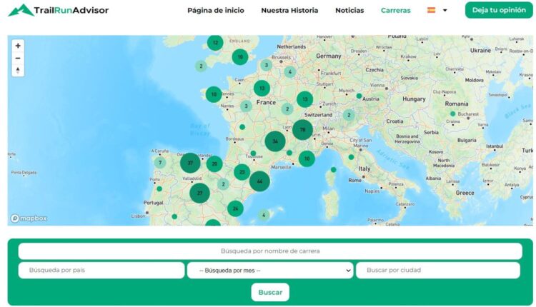Select the race marker north of Bordeaux
This screenshot has width=536, height=307.
242,127
